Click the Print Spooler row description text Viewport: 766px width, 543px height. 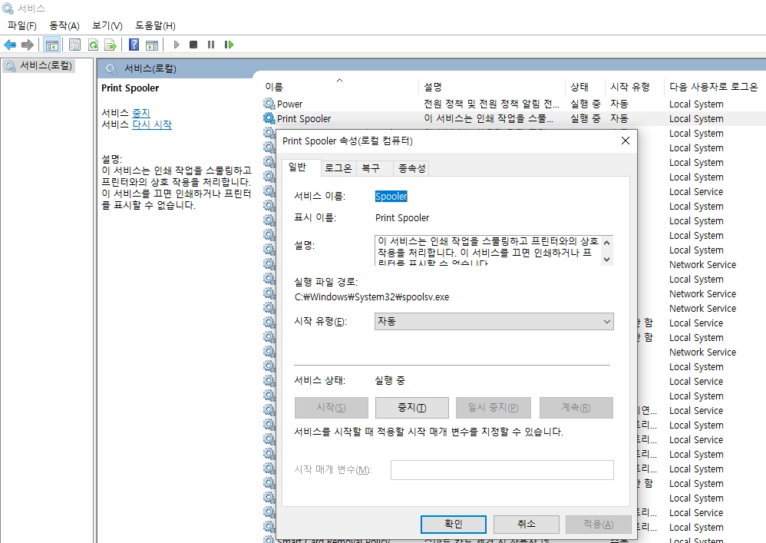tap(488, 118)
